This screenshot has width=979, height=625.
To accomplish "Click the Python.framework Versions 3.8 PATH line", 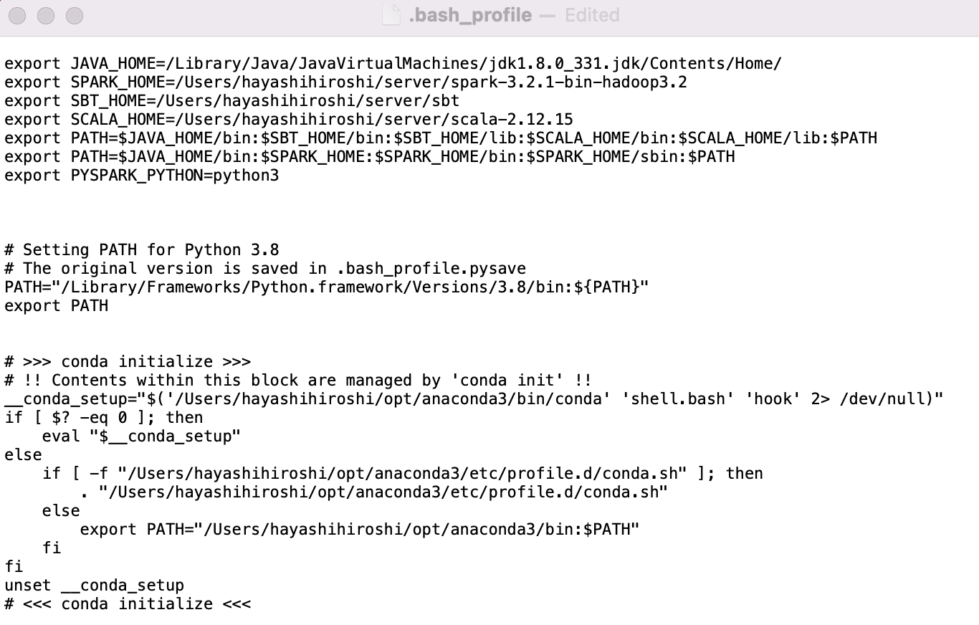I will [x=326, y=287].
